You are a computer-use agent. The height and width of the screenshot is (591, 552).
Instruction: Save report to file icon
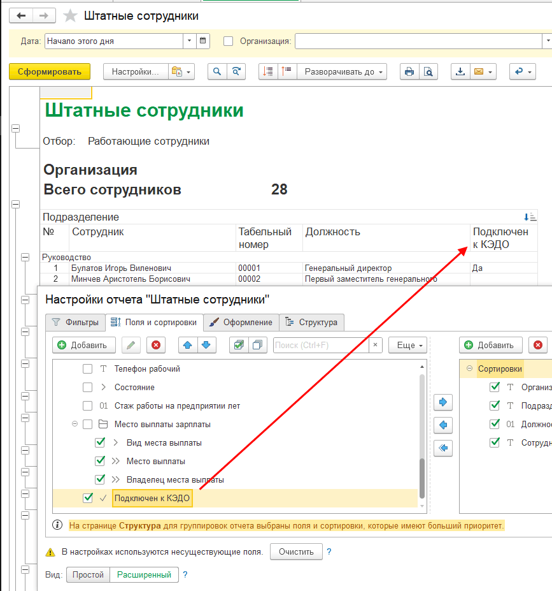click(x=460, y=71)
